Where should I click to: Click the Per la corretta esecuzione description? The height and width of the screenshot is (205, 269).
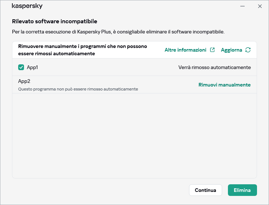[x=118, y=32]
